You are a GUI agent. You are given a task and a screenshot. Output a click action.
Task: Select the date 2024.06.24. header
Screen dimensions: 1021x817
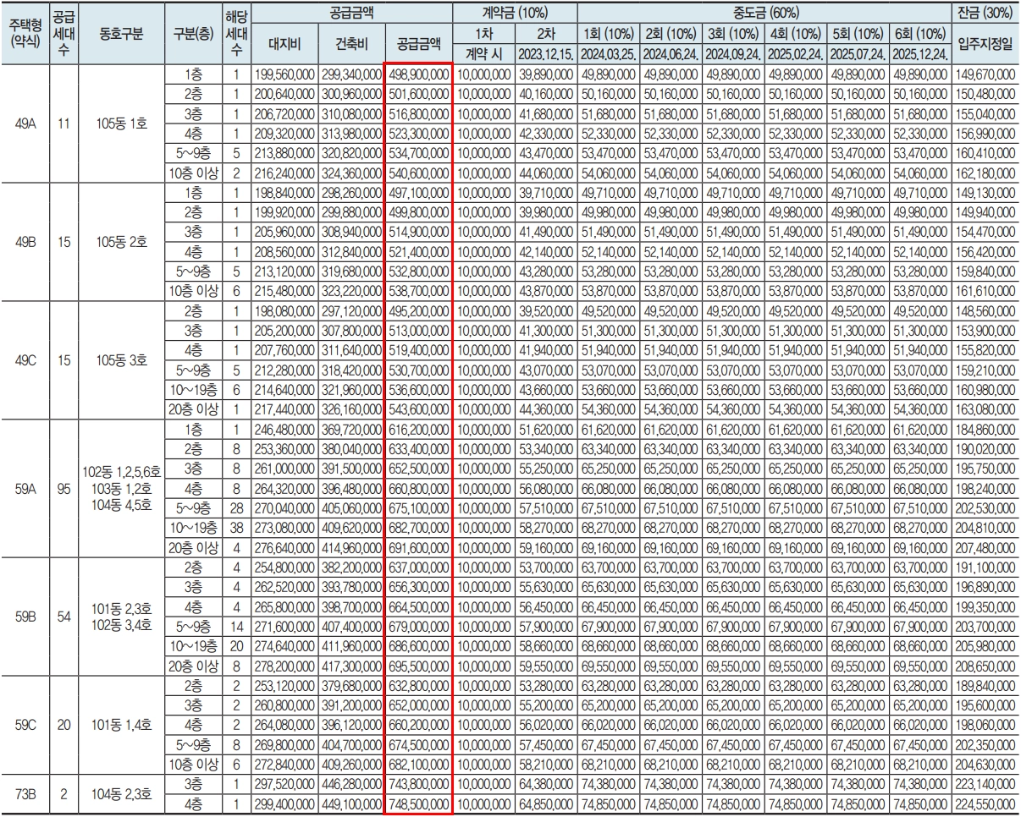coord(671,53)
